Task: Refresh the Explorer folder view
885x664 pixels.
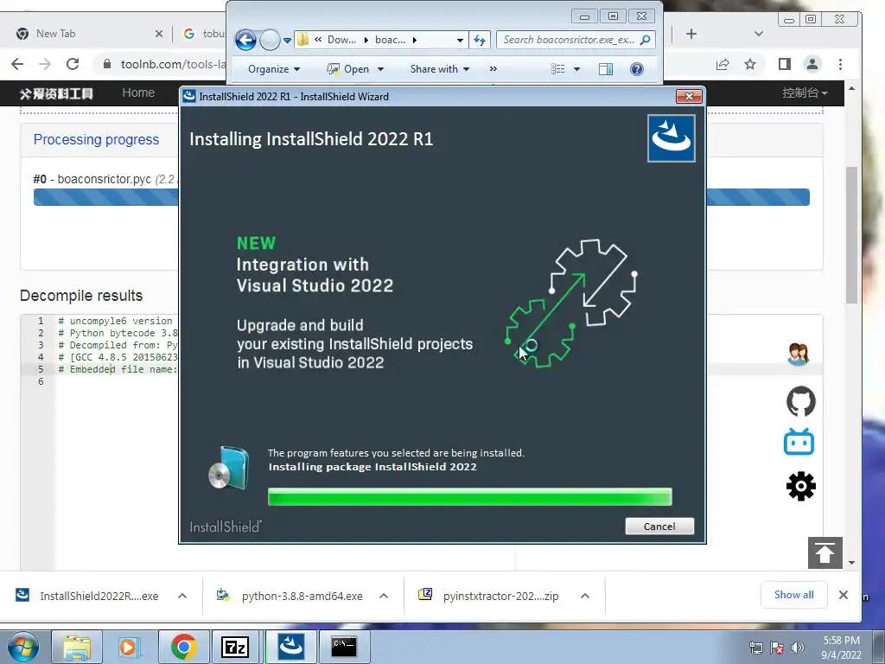Action: tap(479, 40)
